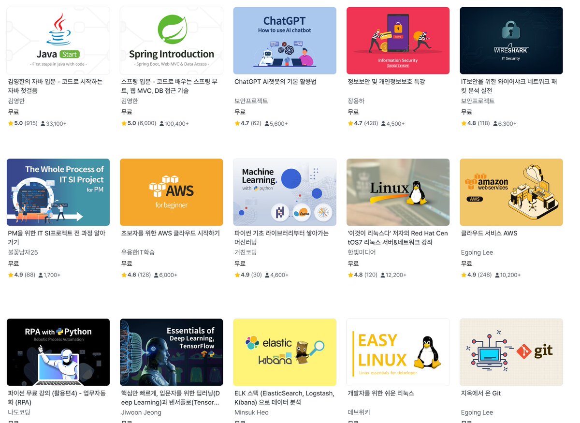580x423 pixels.
Task: Open the Essentials of Deep Learning thumbnail
Action: point(172,352)
